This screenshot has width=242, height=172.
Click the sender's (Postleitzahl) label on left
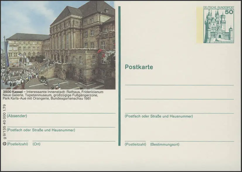click(18, 144)
